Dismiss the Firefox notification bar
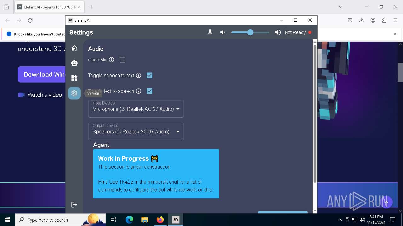 pyautogui.click(x=395, y=34)
